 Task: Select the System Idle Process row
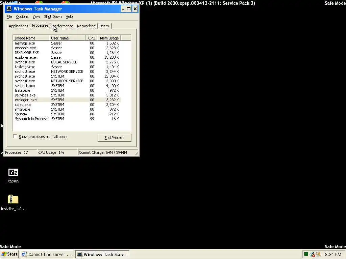(x=67, y=119)
